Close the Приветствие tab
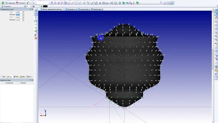Image resolution: width=218 pixels, height=123 pixels. 102,9
